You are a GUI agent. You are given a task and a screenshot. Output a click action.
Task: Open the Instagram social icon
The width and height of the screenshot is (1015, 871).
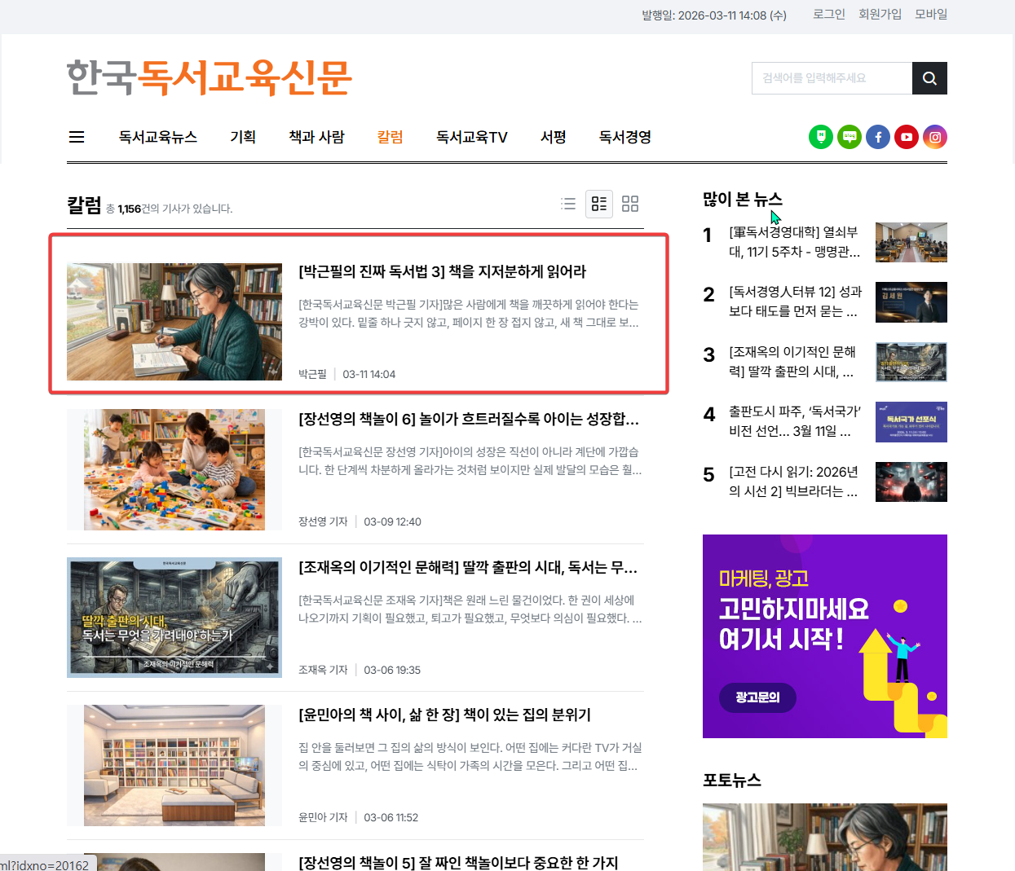(x=935, y=137)
